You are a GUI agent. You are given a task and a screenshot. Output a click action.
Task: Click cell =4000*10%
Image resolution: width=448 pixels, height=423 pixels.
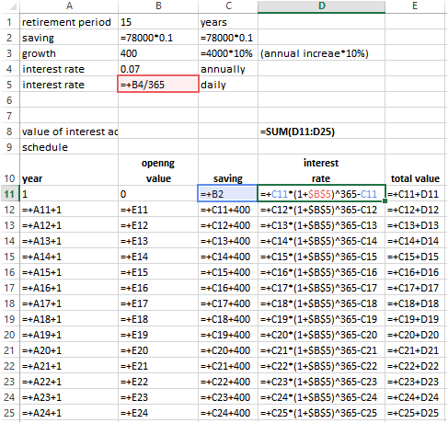coord(228,53)
